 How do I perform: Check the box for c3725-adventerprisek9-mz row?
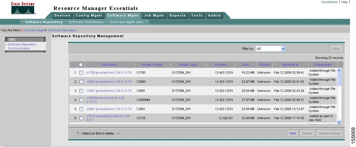tap(81, 118)
